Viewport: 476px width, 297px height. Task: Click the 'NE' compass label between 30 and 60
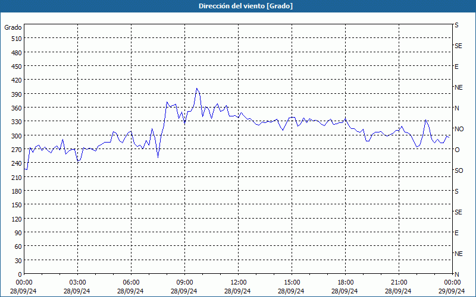[458, 254]
